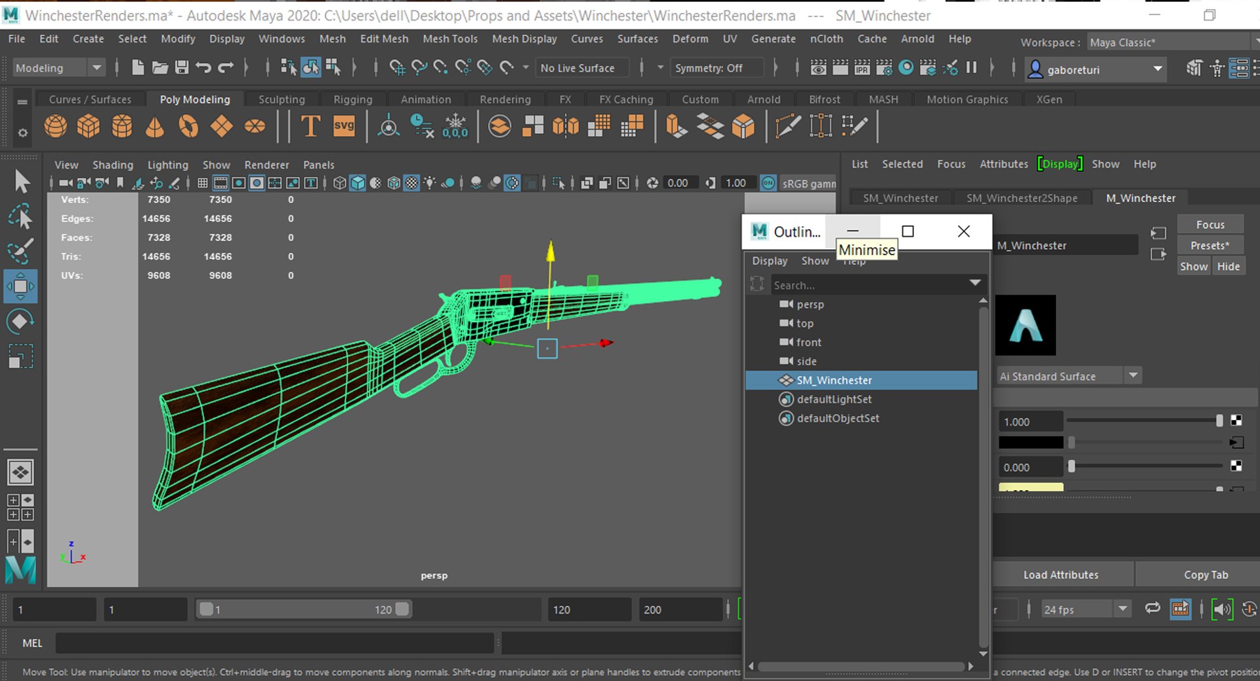Click the Undo arrow icon
Image resolution: width=1260 pixels, height=681 pixels.
point(203,68)
